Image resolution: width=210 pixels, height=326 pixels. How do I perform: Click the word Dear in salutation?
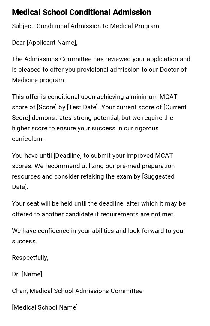click(19, 43)
